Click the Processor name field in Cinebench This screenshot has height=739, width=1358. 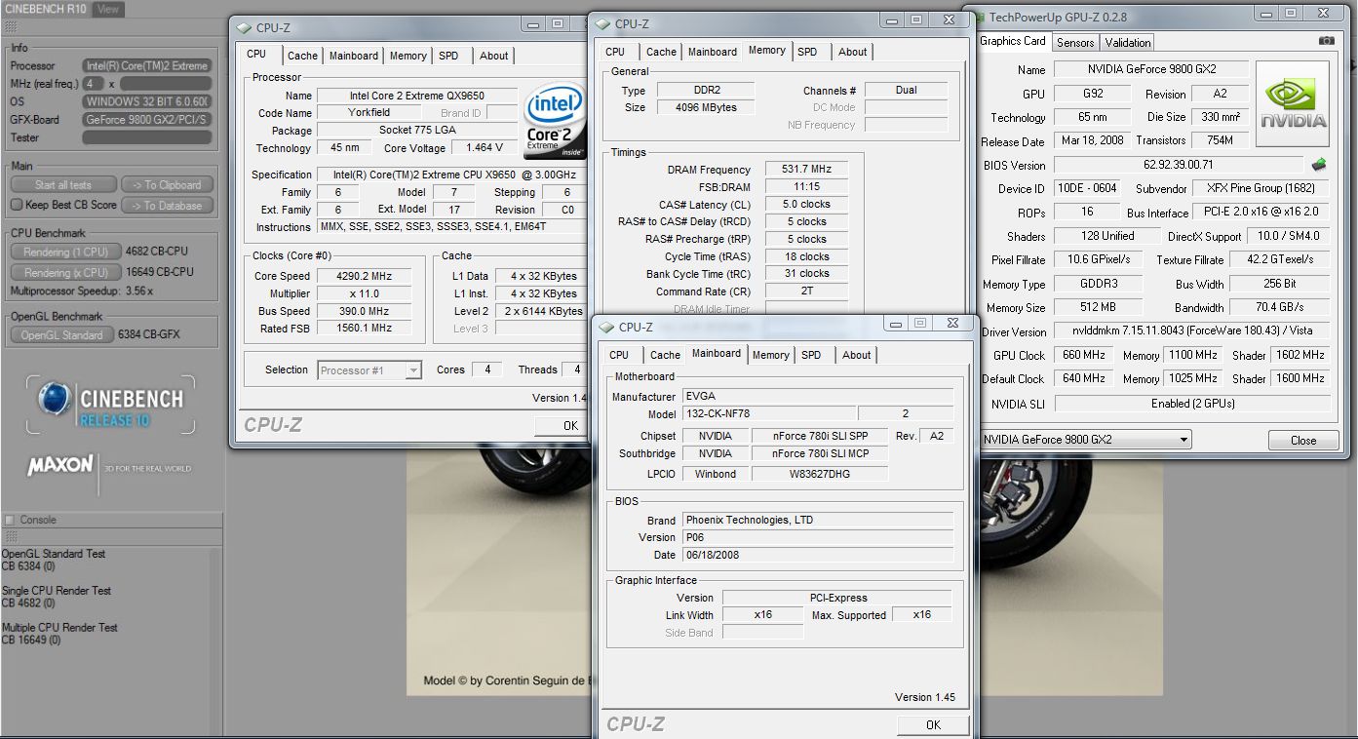coord(147,66)
